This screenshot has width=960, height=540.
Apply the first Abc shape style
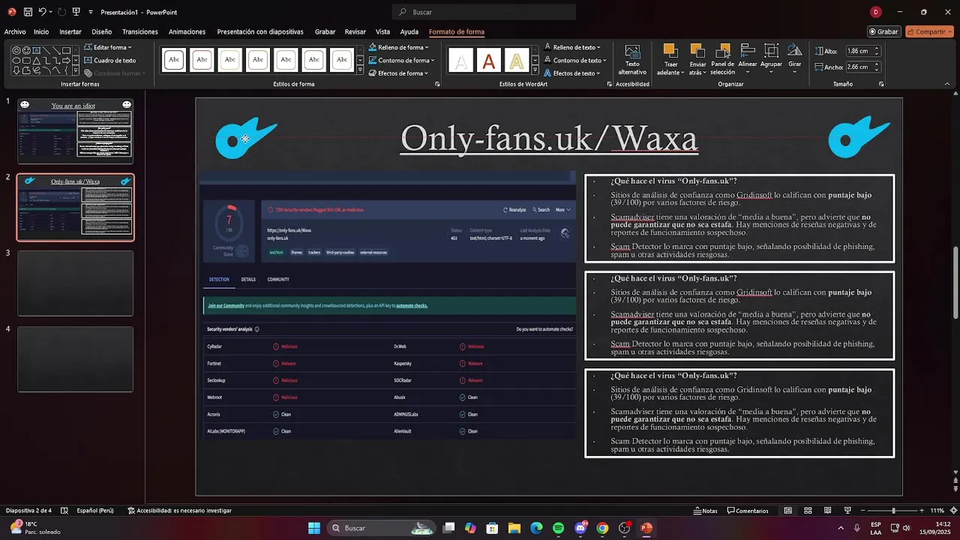point(174,60)
